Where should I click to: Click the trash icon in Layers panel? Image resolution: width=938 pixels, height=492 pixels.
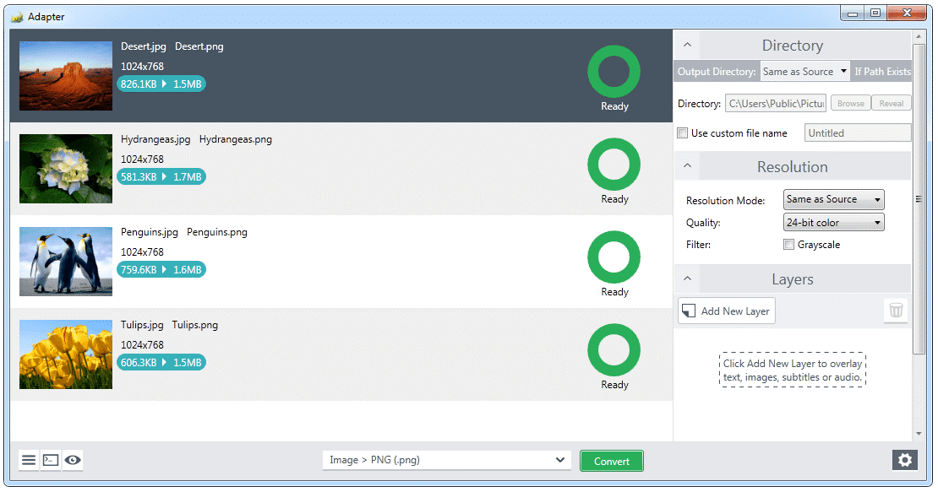[896, 310]
